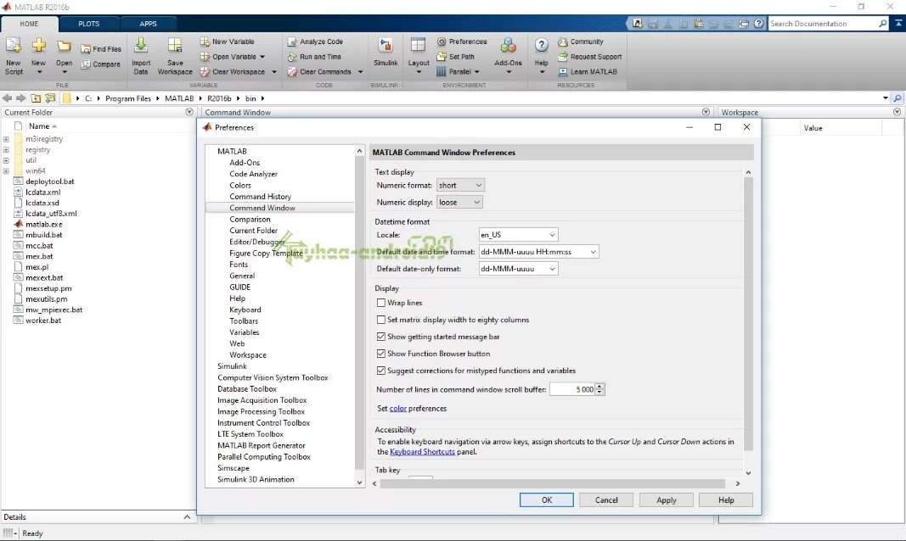Open the Locale dropdown
Screen dimensions: 906x541
518,235
